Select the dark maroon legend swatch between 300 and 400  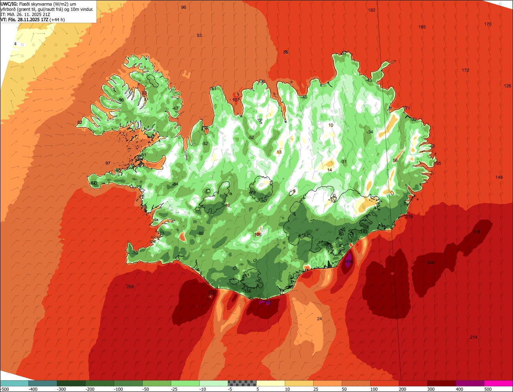pos(442,383)
